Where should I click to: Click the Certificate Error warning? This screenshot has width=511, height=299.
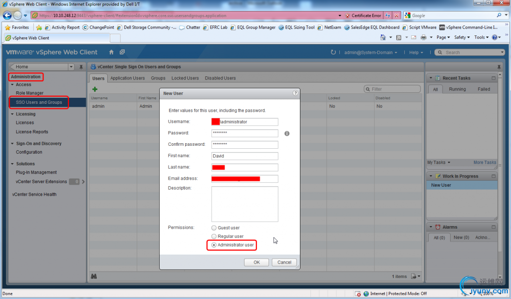click(x=363, y=15)
